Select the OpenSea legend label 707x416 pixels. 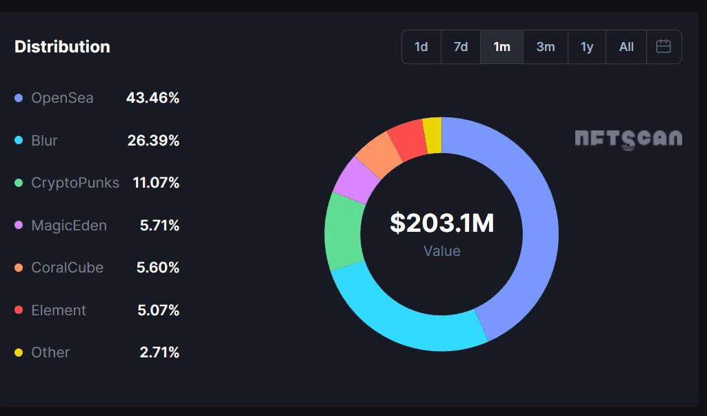point(62,98)
